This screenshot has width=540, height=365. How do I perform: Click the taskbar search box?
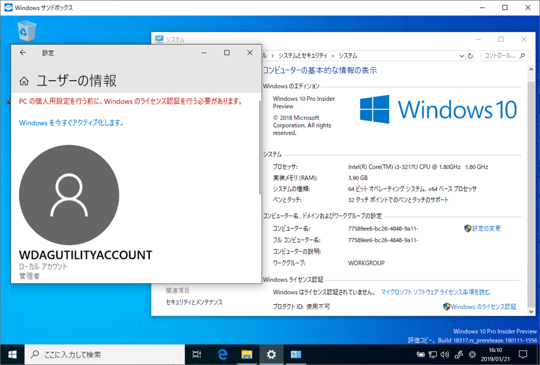(105, 354)
